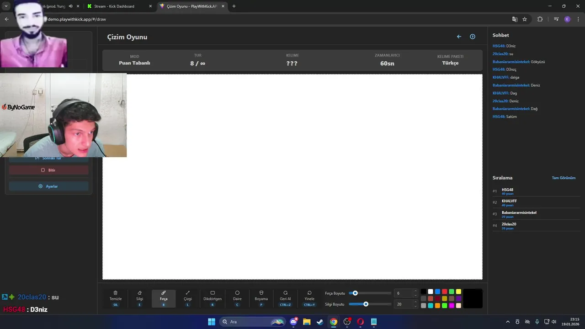The image size is (585, 329).
Task: Pick the red color swatch
Action: pyautogui.click(x=444, y=292)
